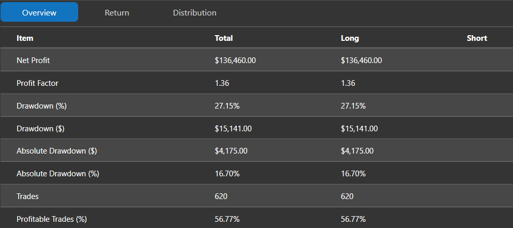513x228 pixels.
Task: Click Total Trades value 620
Action: (221, 196)
